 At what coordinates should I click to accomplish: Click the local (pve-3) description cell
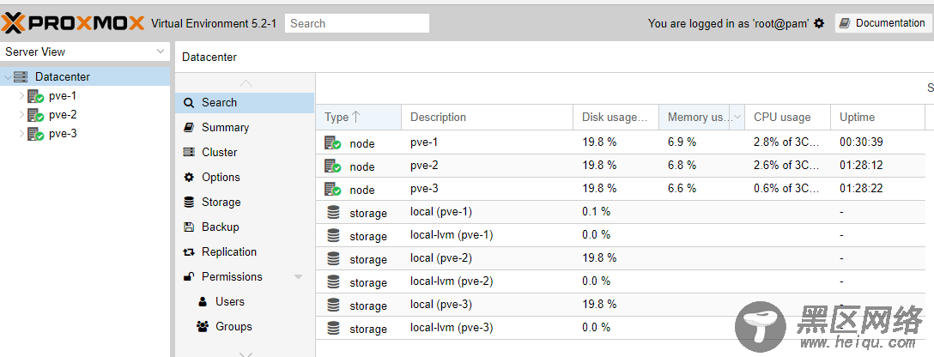pyautogui.click(x=488, y=305)
